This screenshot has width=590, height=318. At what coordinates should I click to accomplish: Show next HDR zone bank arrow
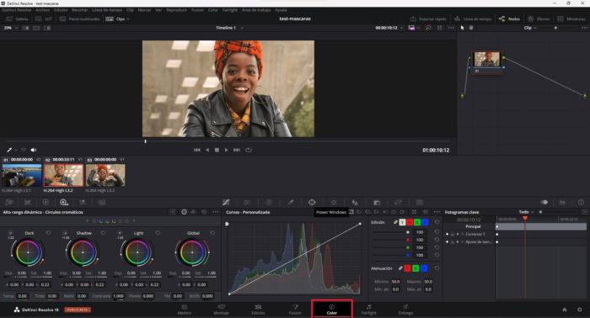(x=134, y=221)
